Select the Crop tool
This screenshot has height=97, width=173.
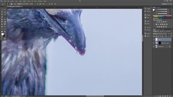tap(2, 14)
